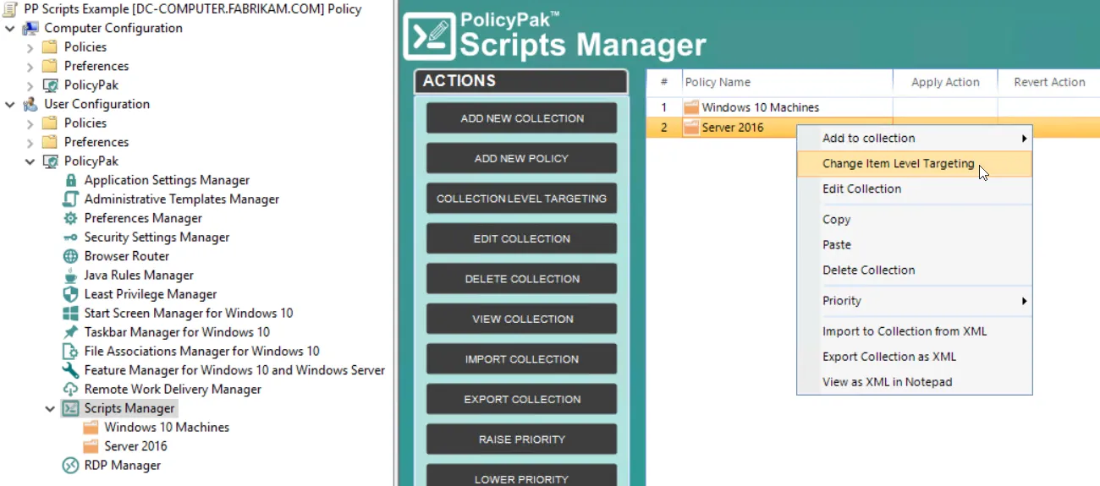Choose Export Collection as XML
The image size is (1100, 486).
click(915, 357)
